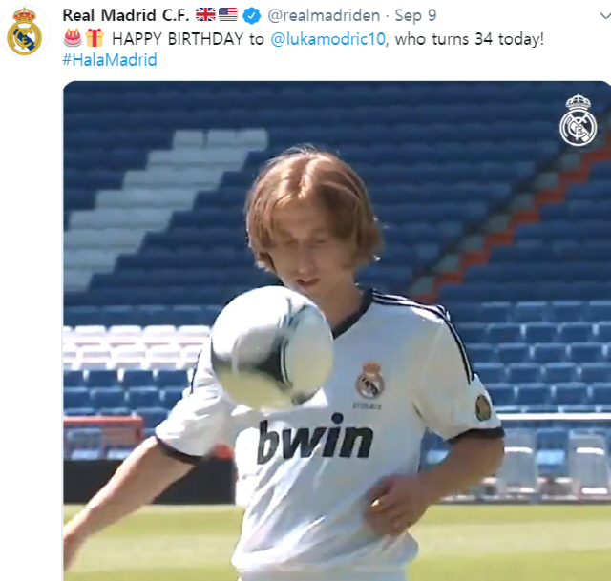
Task: Open the Real Madrid C.F. account name
Action: 126,15
